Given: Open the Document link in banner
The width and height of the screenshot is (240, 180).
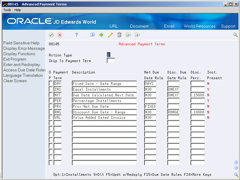Looking at the screenshot, I should tap(139, 26).
